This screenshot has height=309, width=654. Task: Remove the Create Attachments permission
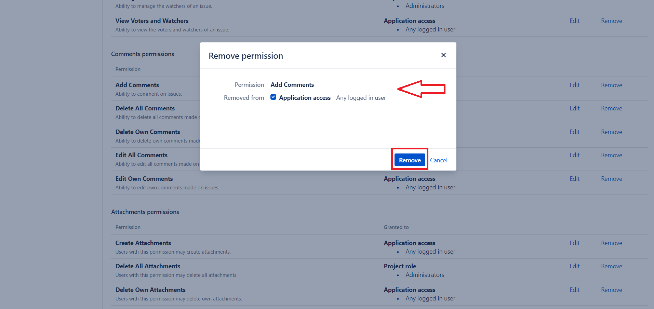611,243
